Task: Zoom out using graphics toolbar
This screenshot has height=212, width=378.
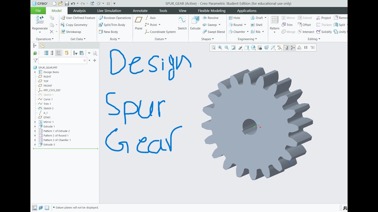Action: pos(227,47)
